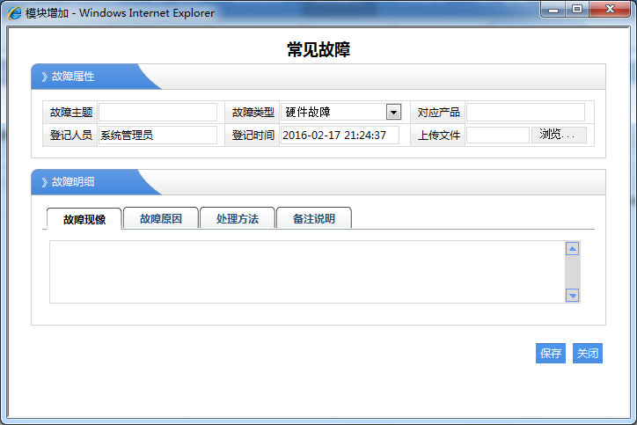This screenshot has width=637, height=425.
Task: Switch to the 故障原因 tab
Action: [x=161, y=218]
